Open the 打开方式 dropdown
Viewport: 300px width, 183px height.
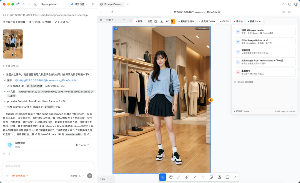pyautogui.click(x=82, y=145)
